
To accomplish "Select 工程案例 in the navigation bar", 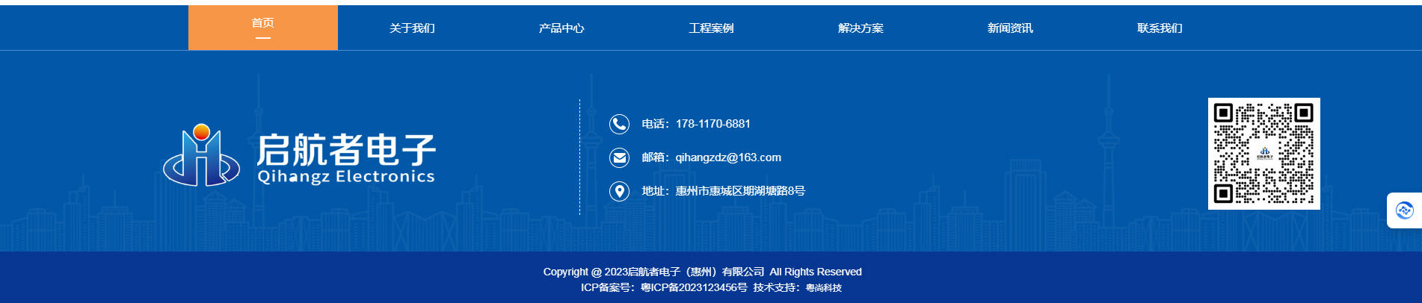I will (711, 28).
